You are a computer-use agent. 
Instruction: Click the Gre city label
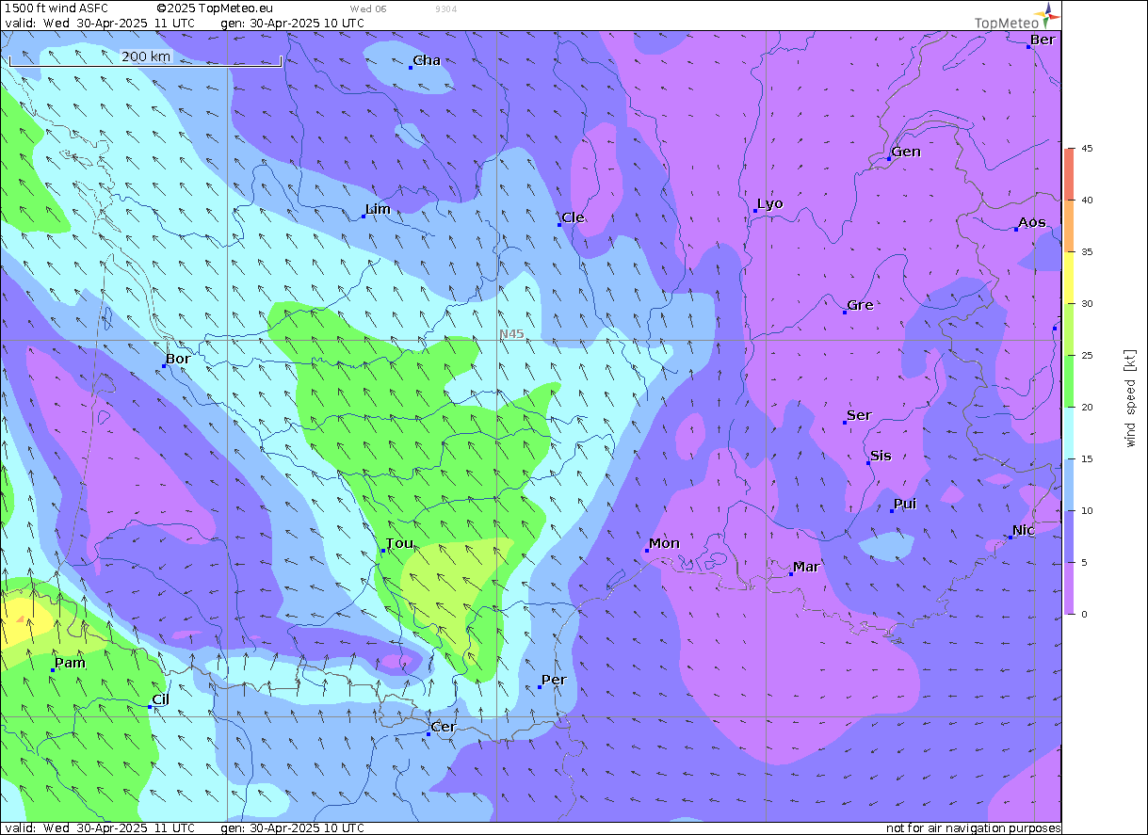(x=860, y=305)
